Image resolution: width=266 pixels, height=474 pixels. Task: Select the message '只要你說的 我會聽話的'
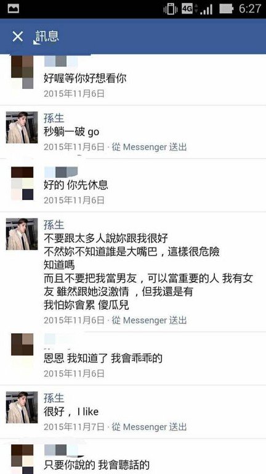(97, 464)
